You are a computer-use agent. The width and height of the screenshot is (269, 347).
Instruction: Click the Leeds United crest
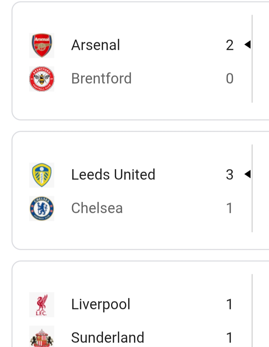pyautogui.click(x=42, y=175)
